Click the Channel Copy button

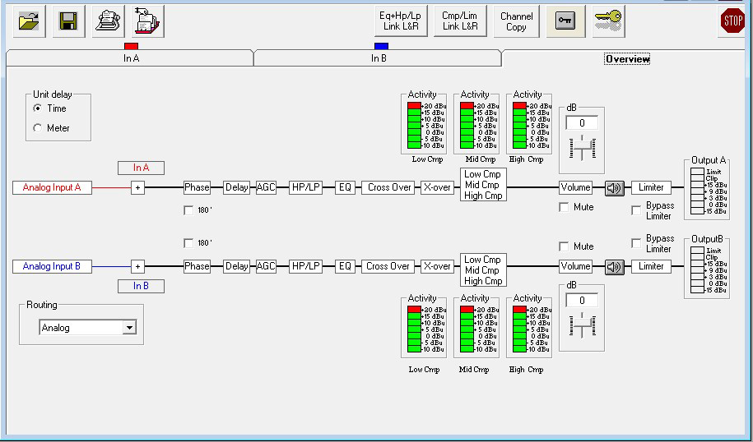pos(516,21)
